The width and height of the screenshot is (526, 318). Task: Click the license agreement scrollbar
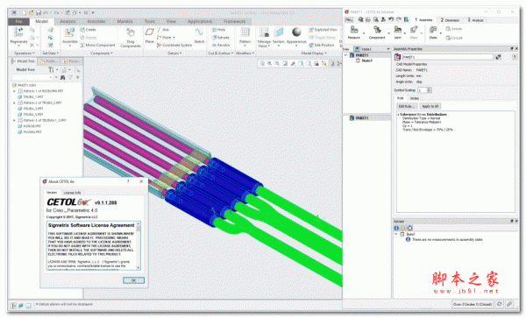click(x=138, y=245)
